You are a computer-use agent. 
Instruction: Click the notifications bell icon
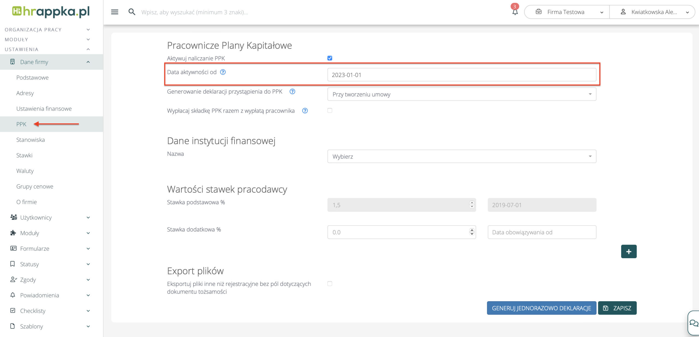point(515,12)
